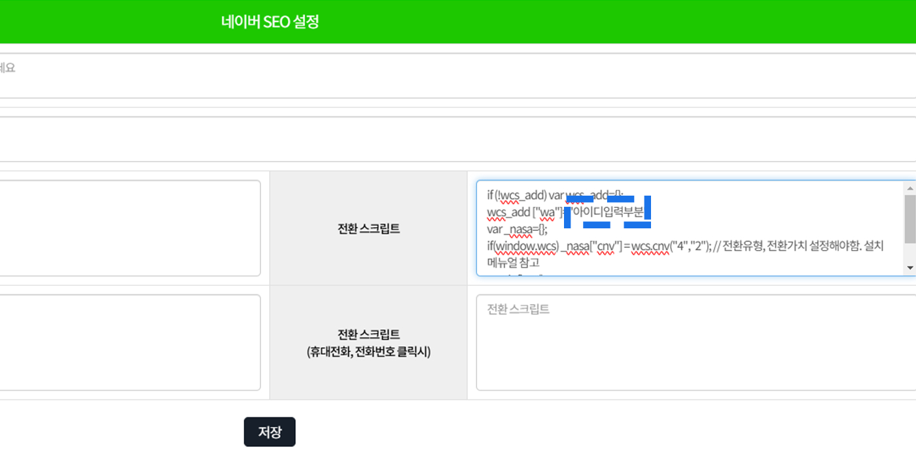This screenshot has width=916, height=458.
Task: Focus the empty 전환 스크립트 placeholder textarea
Action: pos(694,342)
